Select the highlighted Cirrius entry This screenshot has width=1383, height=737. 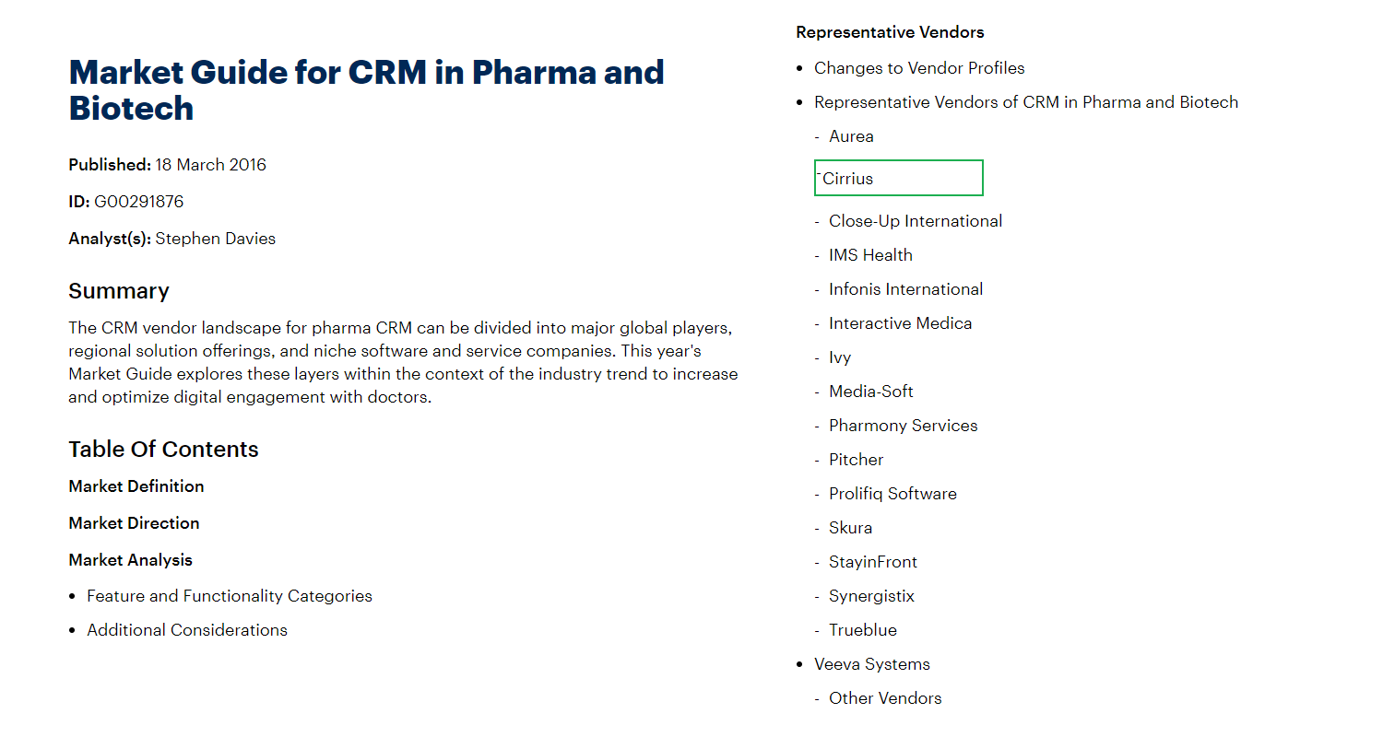click(899, 178)
